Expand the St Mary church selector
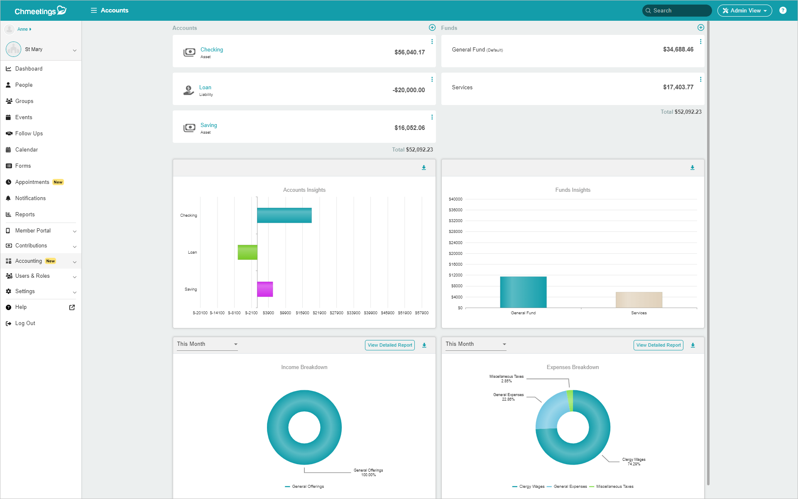The height and width of the screenshot is (499, 798). (x=75, y=50)
